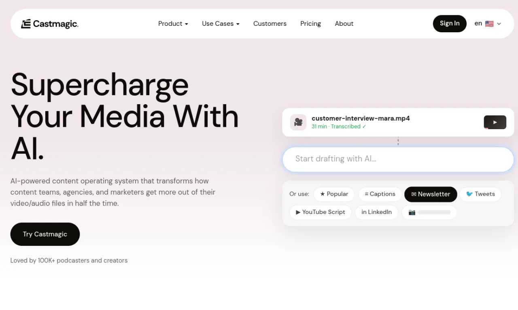Select the Newsletter preset chip
Image resolution: width=518 pixels, height=310 pixels.
click(431, 194)
